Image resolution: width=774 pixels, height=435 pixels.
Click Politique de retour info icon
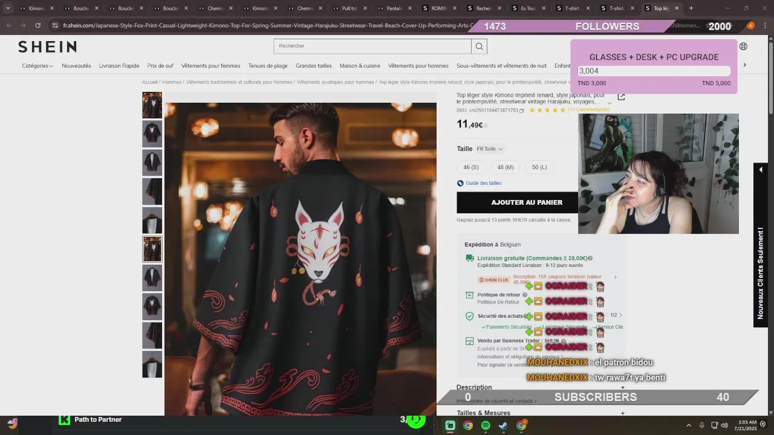tap(525, 295)
